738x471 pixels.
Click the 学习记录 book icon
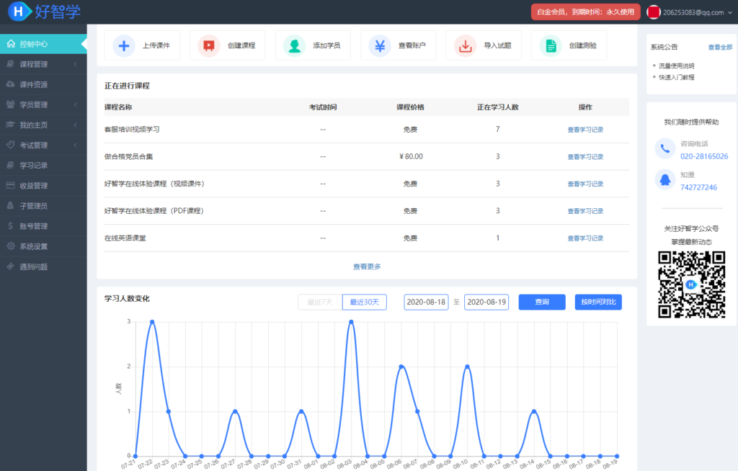pyautogui.click(x=10, y=165)
